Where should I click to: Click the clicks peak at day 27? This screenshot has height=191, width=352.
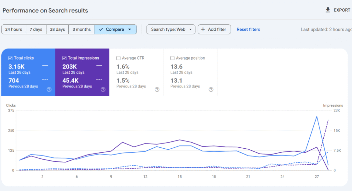(317, 117)
